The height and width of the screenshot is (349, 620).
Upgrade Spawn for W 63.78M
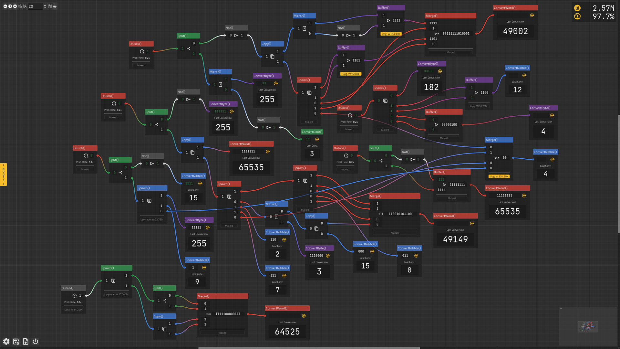click(x=152, y=219)
